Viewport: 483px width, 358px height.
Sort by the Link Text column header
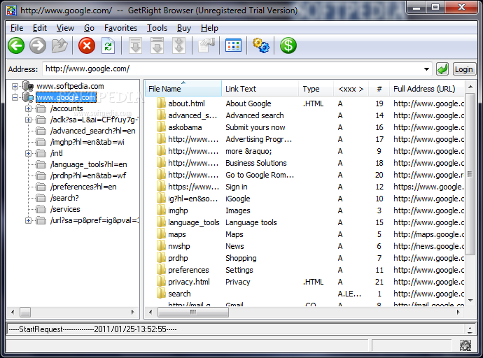pyautogui.click(x=260, y=89)
